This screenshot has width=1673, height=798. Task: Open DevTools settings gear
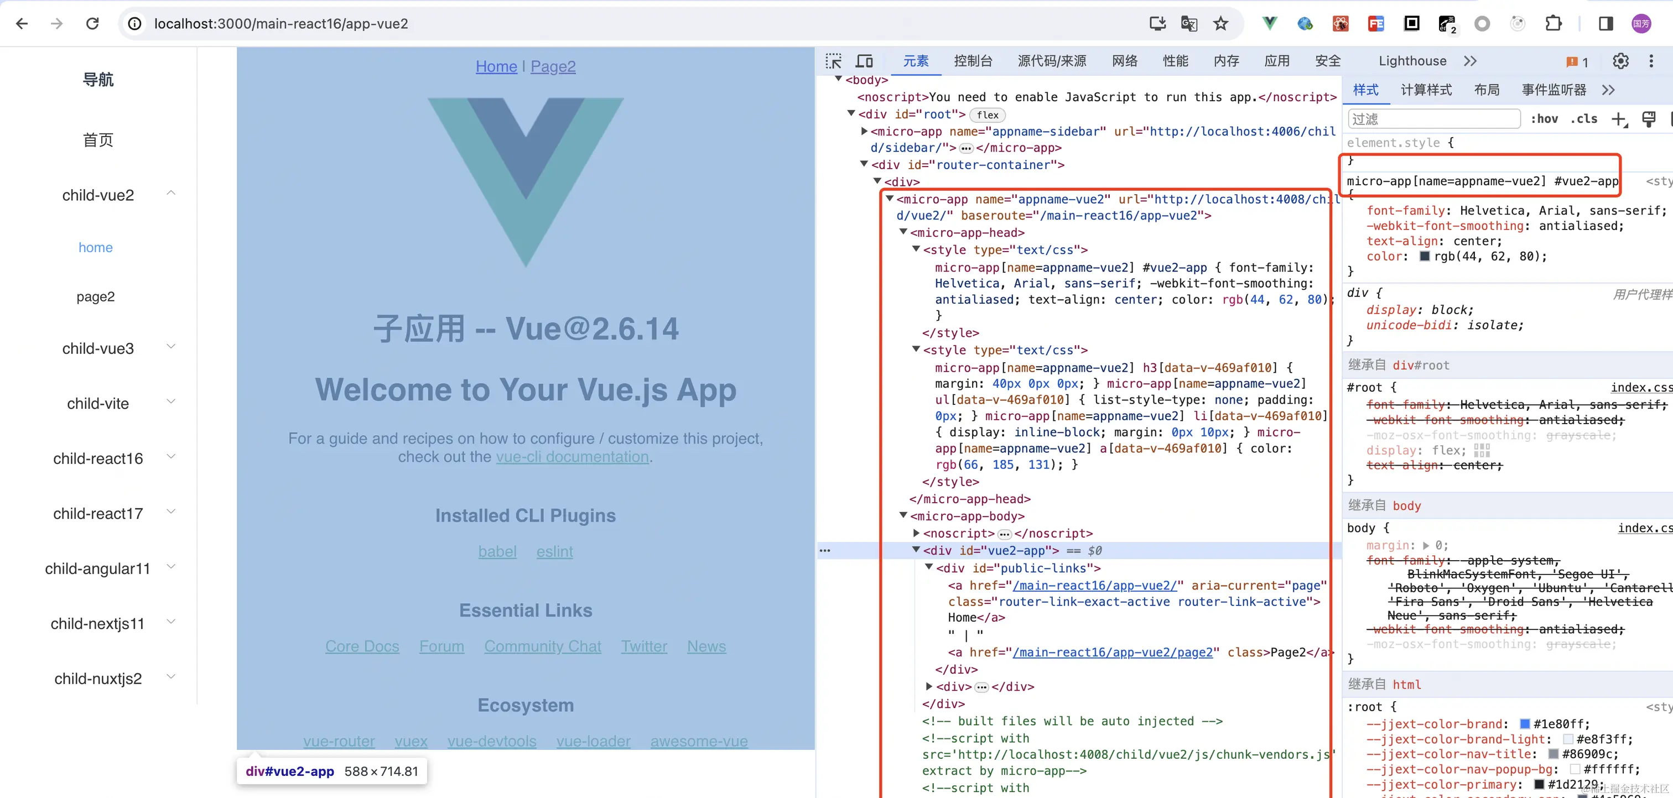pos(1620,61)
